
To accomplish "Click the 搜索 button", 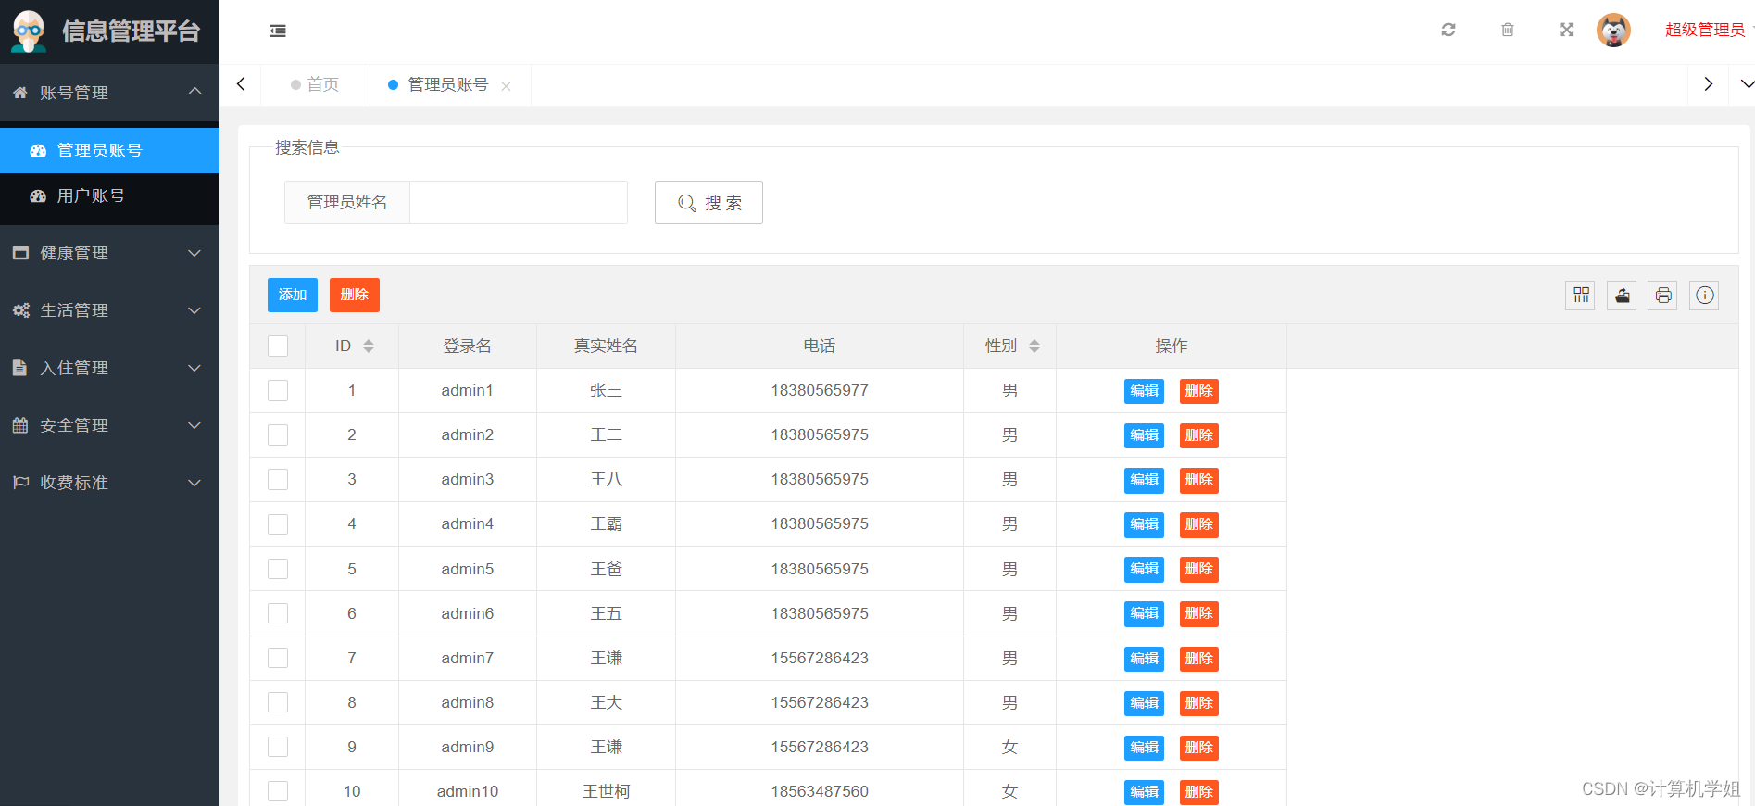I will [708, 202].
